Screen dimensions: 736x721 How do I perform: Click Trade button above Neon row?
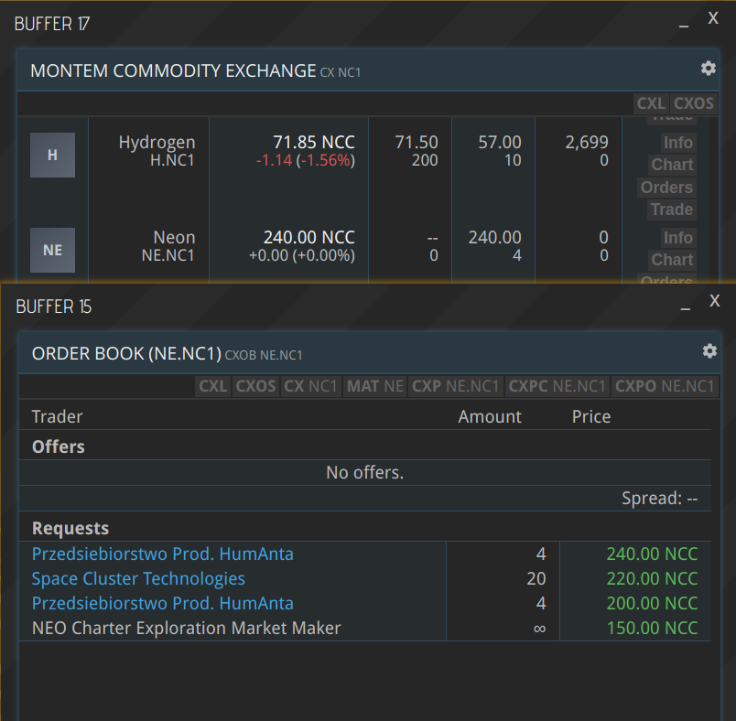tap(671, 210)
